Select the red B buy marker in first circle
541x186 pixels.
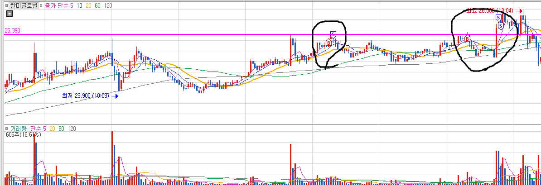click(329, 43)
